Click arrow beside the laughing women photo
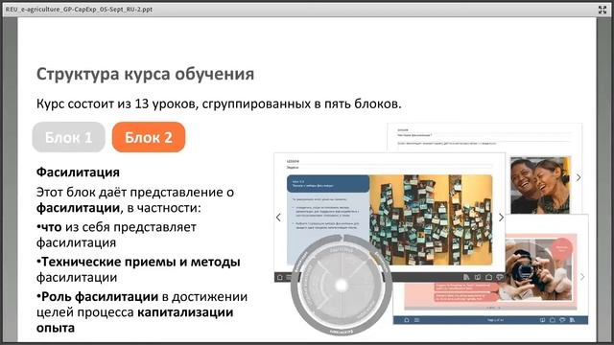614x345 pixels. tap(579, 177)
